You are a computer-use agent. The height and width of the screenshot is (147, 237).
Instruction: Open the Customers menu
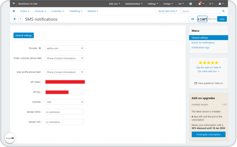58,11
